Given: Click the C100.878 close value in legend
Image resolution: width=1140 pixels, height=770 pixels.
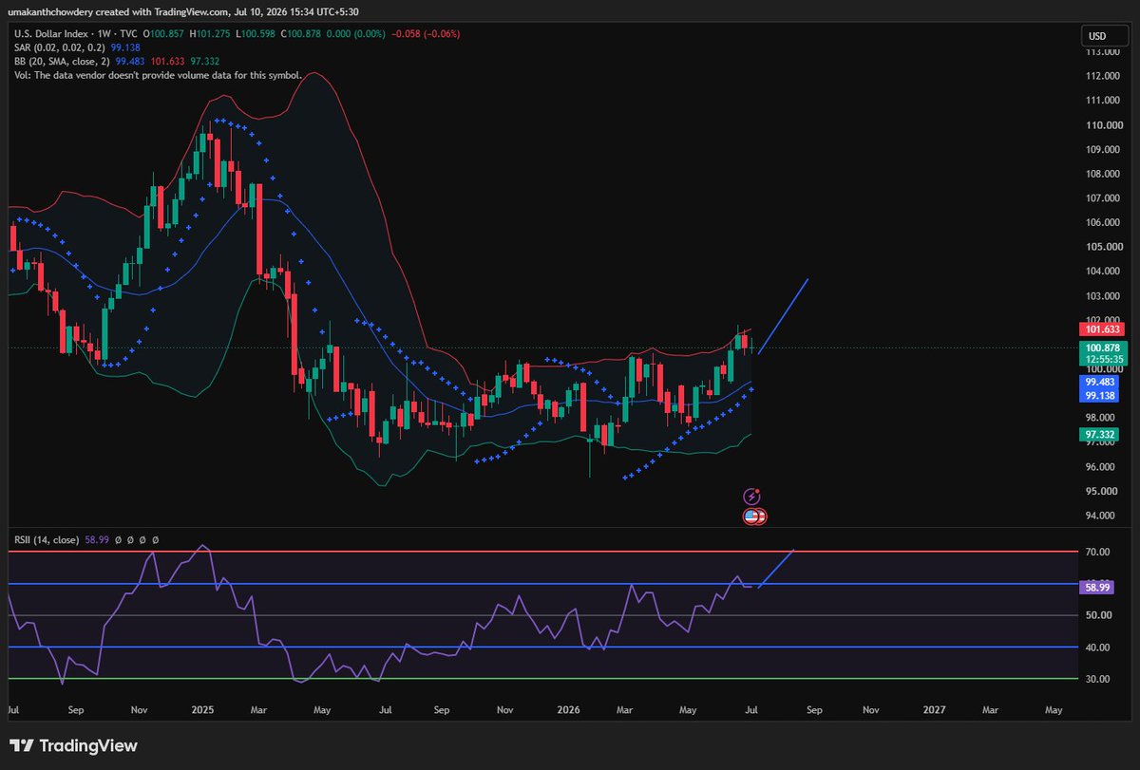Looking at the screenshot, I should click(x=303, y=35).
